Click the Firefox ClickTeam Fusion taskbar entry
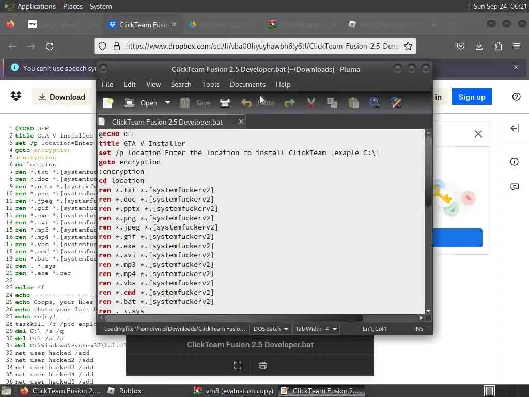 point(61,391)
